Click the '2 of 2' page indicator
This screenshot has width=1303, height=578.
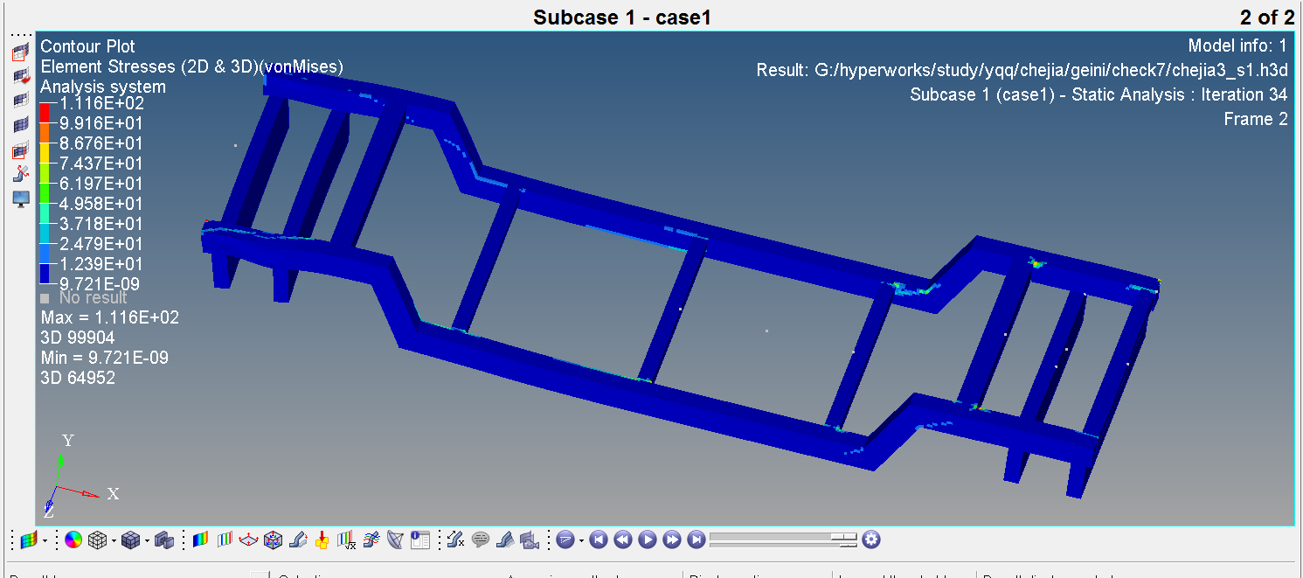point(1266,17)
